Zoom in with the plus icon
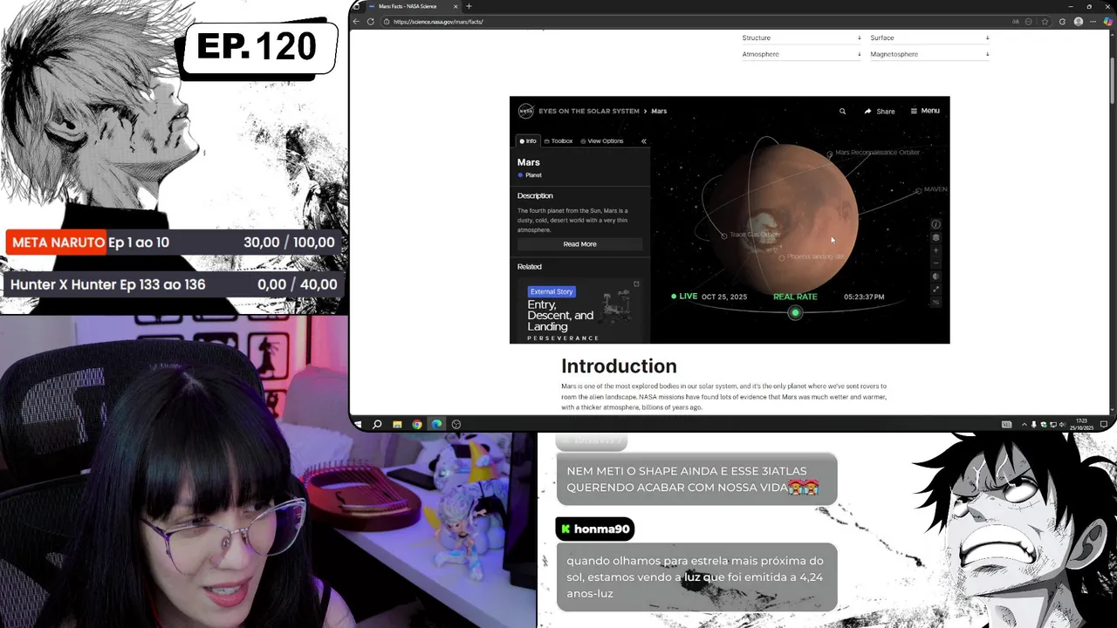 point(935,250)
